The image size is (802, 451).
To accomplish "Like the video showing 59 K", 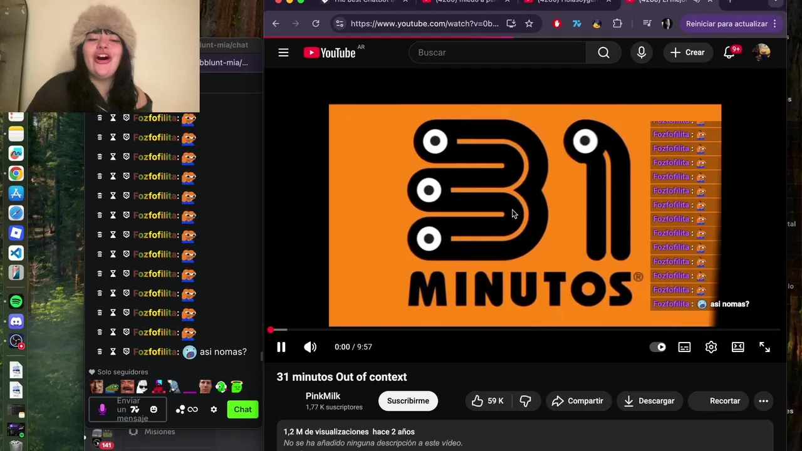I will point(487,401).
